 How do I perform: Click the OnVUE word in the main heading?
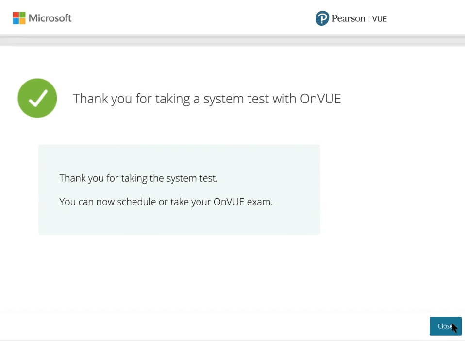click(x=320, y=99)
